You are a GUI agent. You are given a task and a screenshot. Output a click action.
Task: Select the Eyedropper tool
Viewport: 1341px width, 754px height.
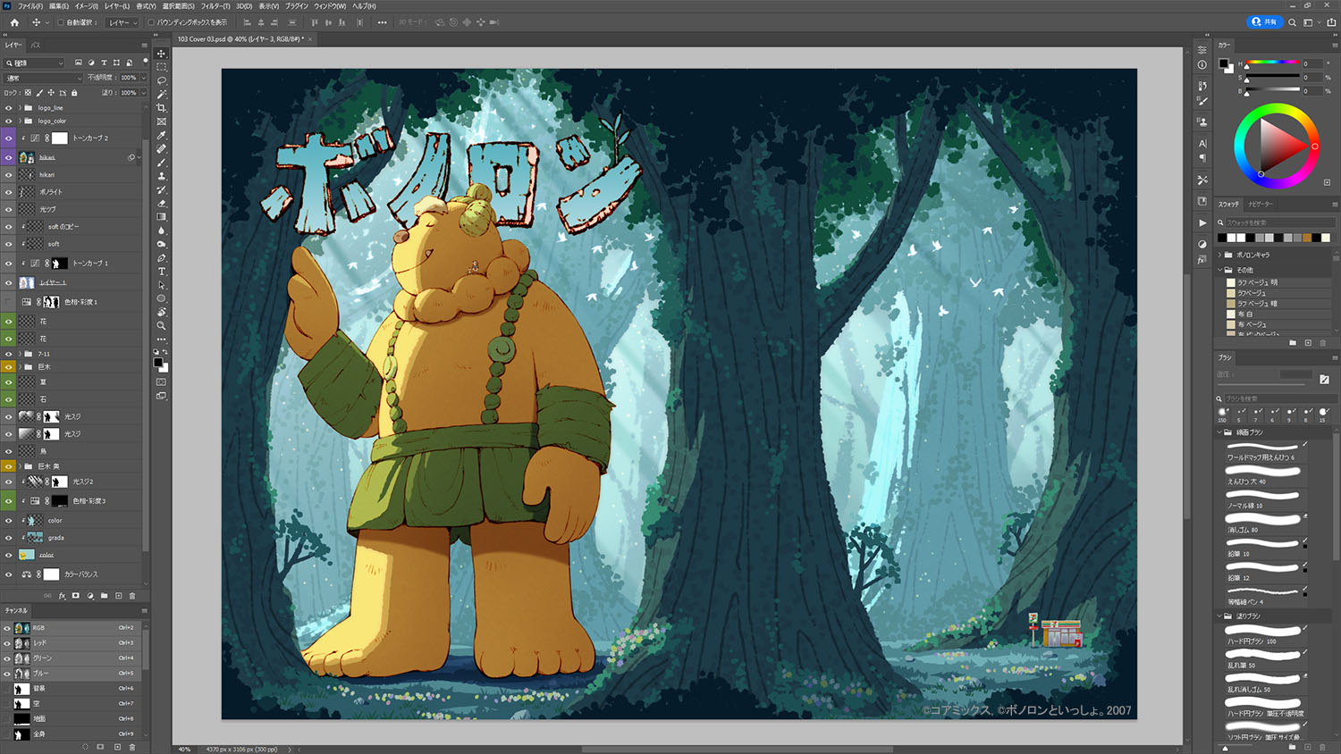point(161,136)
